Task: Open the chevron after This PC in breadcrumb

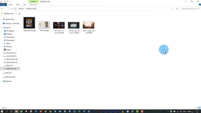Action: point(25,9)
